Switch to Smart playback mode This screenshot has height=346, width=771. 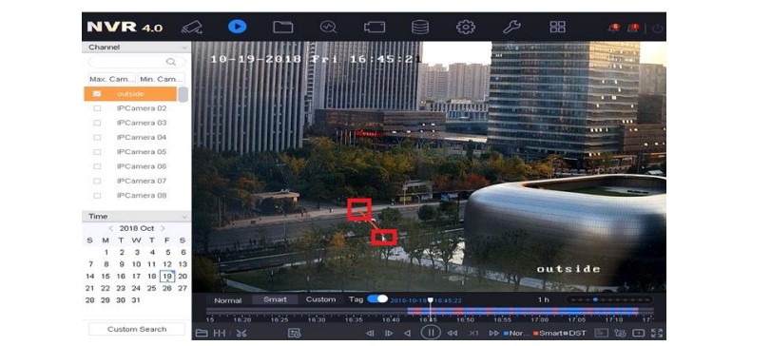[275, 299]
